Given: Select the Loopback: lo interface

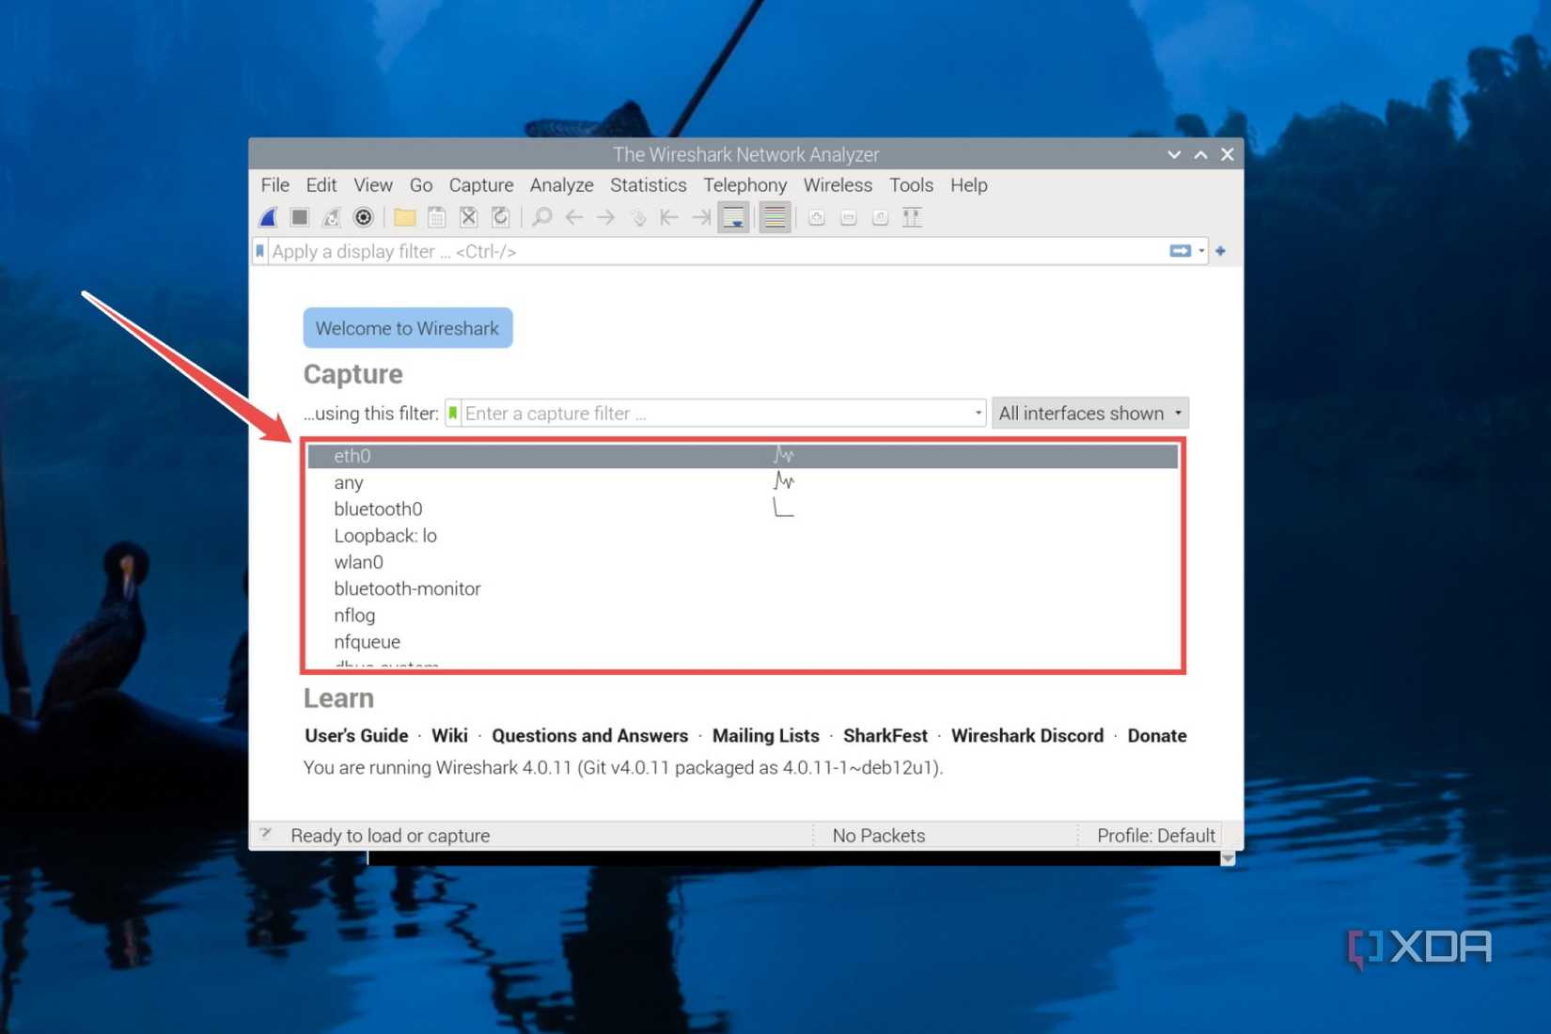Looking at the screenshot, I should (743, 536).
